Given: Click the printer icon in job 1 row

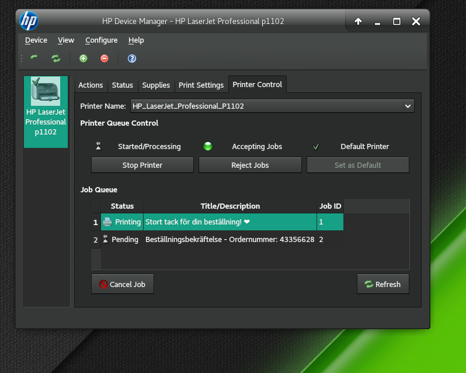Looking at the screenshot, I should pos(107,222).
